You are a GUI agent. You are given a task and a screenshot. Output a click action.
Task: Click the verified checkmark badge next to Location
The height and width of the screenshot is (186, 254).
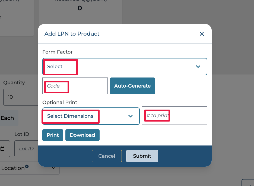tap(27, 166)
